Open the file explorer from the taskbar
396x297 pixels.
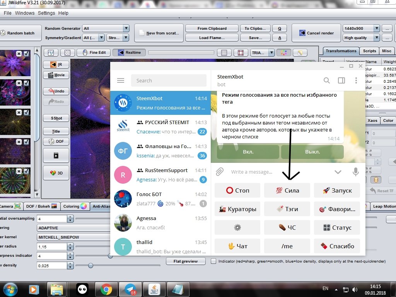pyautogui.click(x=56, y=289)
